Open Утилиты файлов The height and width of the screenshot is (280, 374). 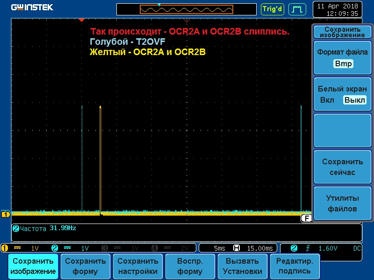tap(342, 203)
